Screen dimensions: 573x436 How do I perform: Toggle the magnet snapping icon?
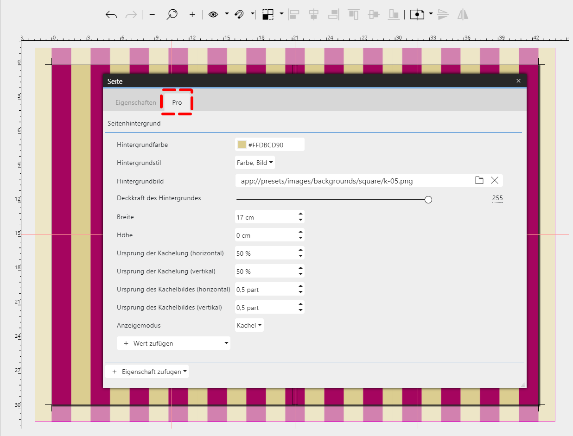[239, 14]
